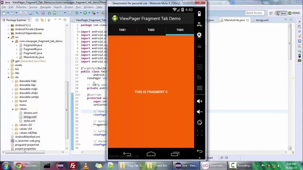The image size is (303, 170).
Task: Rotate the emulator screen
Action: tap(199, 122)
